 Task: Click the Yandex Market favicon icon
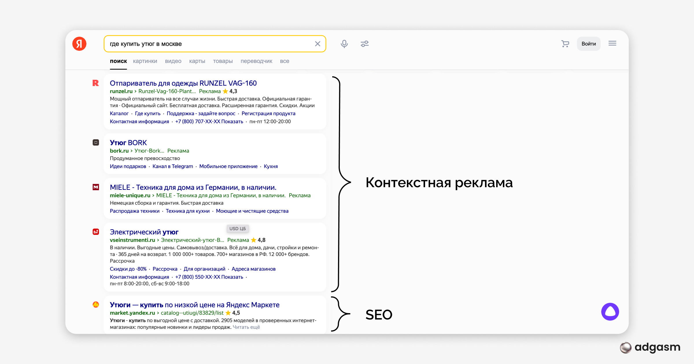(x=96, y=304)
